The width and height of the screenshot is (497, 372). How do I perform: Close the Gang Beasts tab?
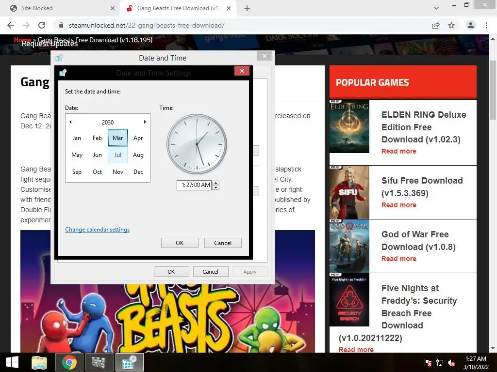click(229, 8)
